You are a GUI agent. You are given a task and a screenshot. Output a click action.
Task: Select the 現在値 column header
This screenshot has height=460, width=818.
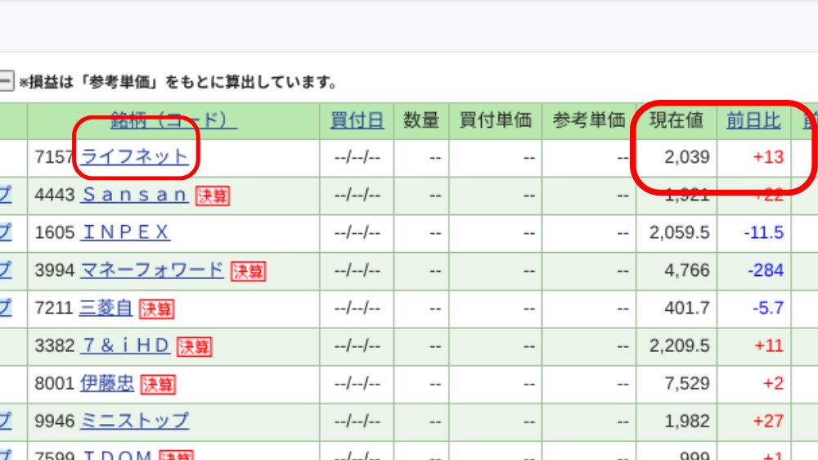click(676, 120)
